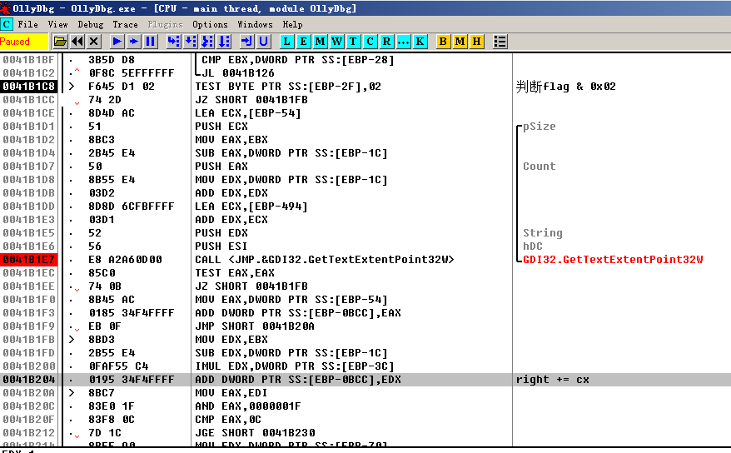Open the Log window with L icon
The height and width of the screenshot is (453, 731).
[x=286, y=42]
